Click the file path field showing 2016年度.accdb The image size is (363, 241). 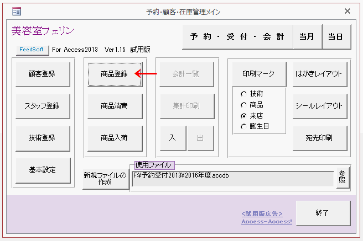pos(232,179)
